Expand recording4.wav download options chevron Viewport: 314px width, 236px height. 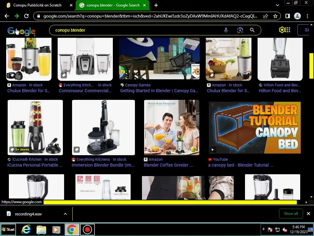pos(65,214)
